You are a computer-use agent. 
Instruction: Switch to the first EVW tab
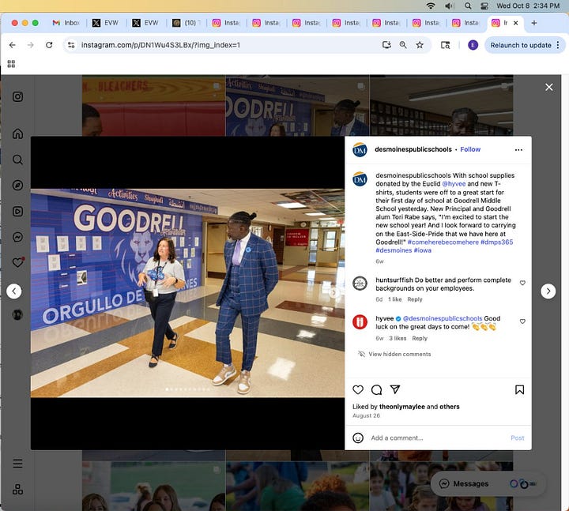tap(106, 23)
